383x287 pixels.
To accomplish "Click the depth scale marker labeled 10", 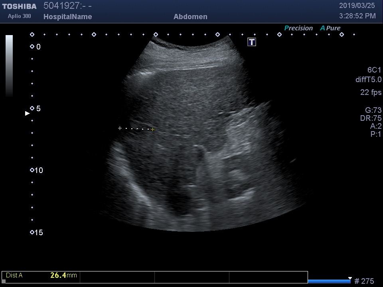I will pyautogui.click(x=32, y=170).
